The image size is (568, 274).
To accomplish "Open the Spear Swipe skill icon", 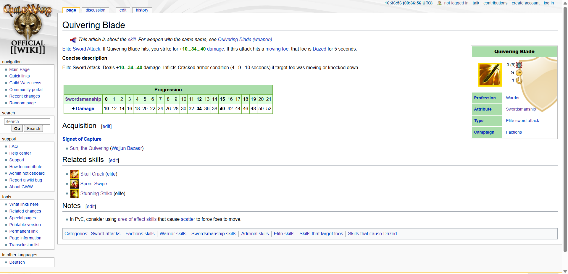I will [74, 184].
